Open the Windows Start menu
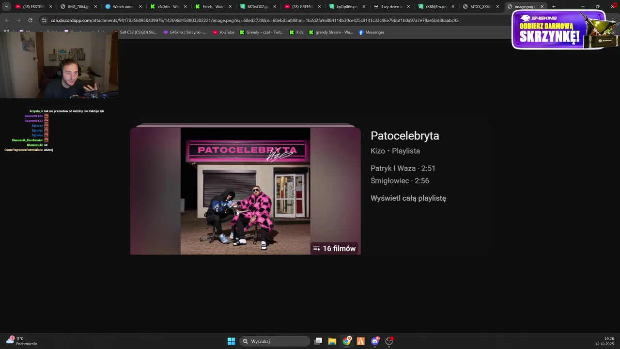The image size is (620, 349). (x=231, y=341)
